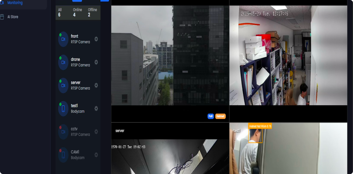Open settings gear for test1 bodycam
Image resolution: width=353 pixels, height=174 pixels.
tap(96, 109)
